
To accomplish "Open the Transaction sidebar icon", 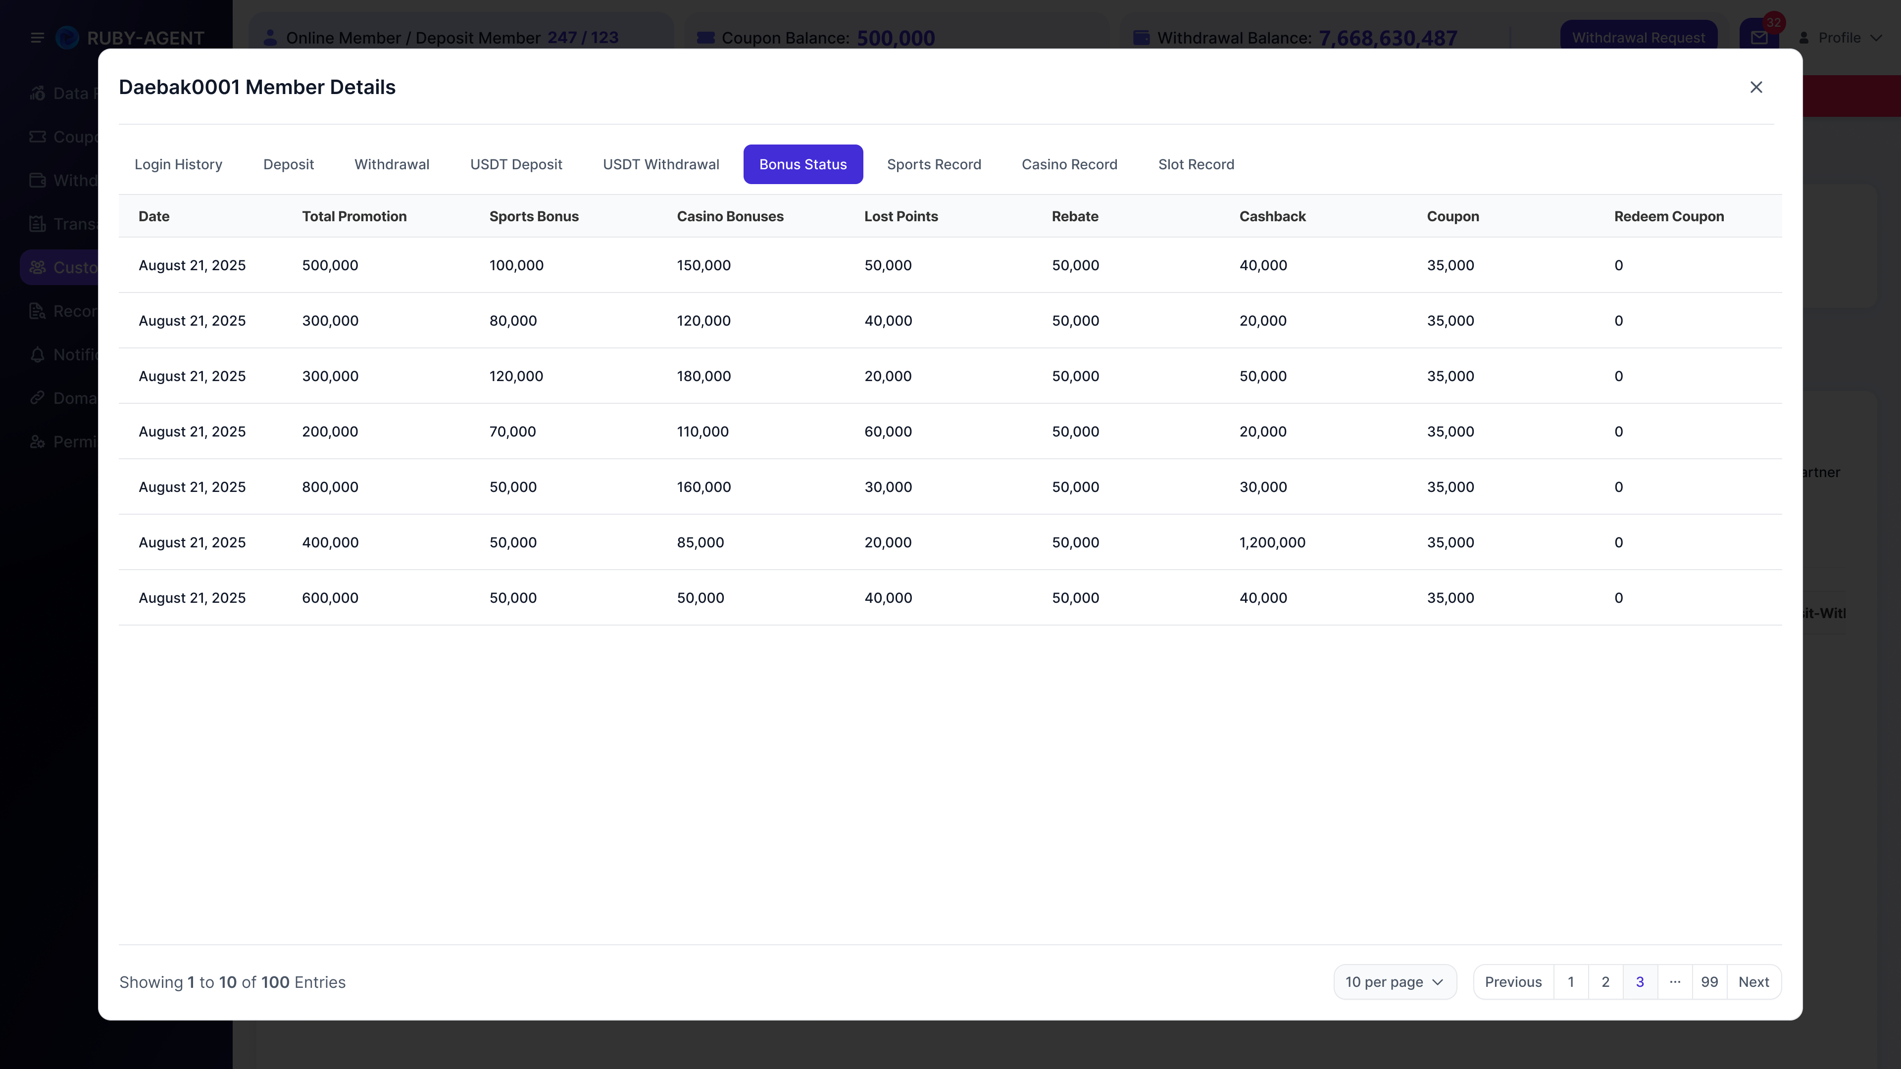I will tap(38, 224).
